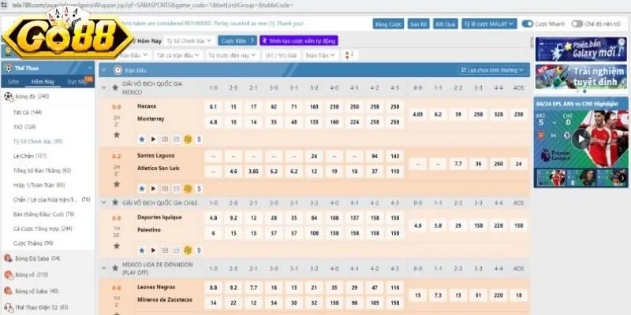Click the Thể Thao Điện Tử headset icon
The width and height of the screenshot is (631, 315).
tap(8, 307)
